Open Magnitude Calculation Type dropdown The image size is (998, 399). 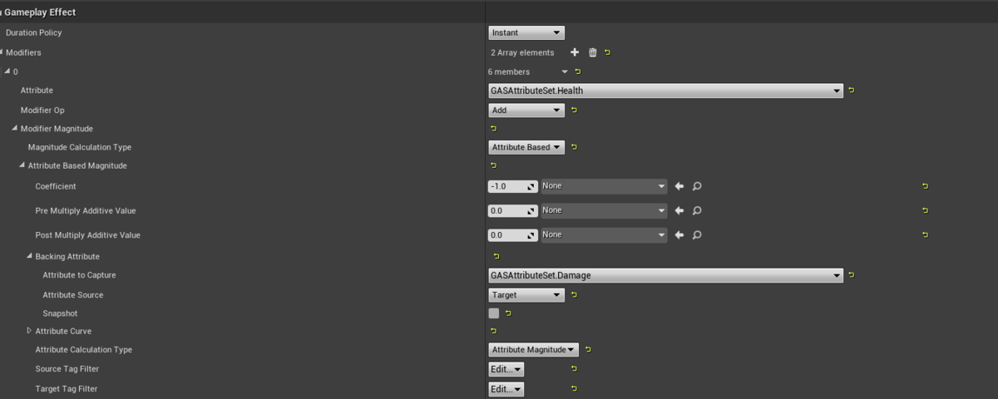[x=526, y=147]
